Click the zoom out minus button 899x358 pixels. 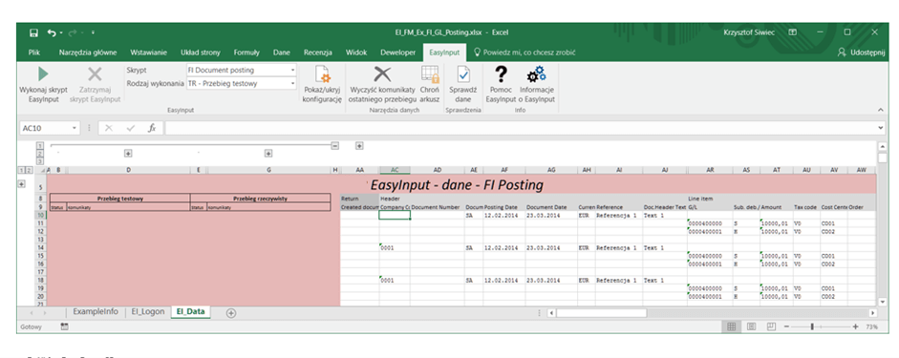786,326
